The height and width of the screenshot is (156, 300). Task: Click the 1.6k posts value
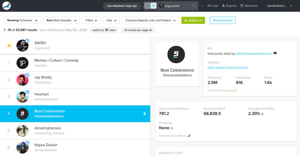pyautogui.click(x=268, y=83)
